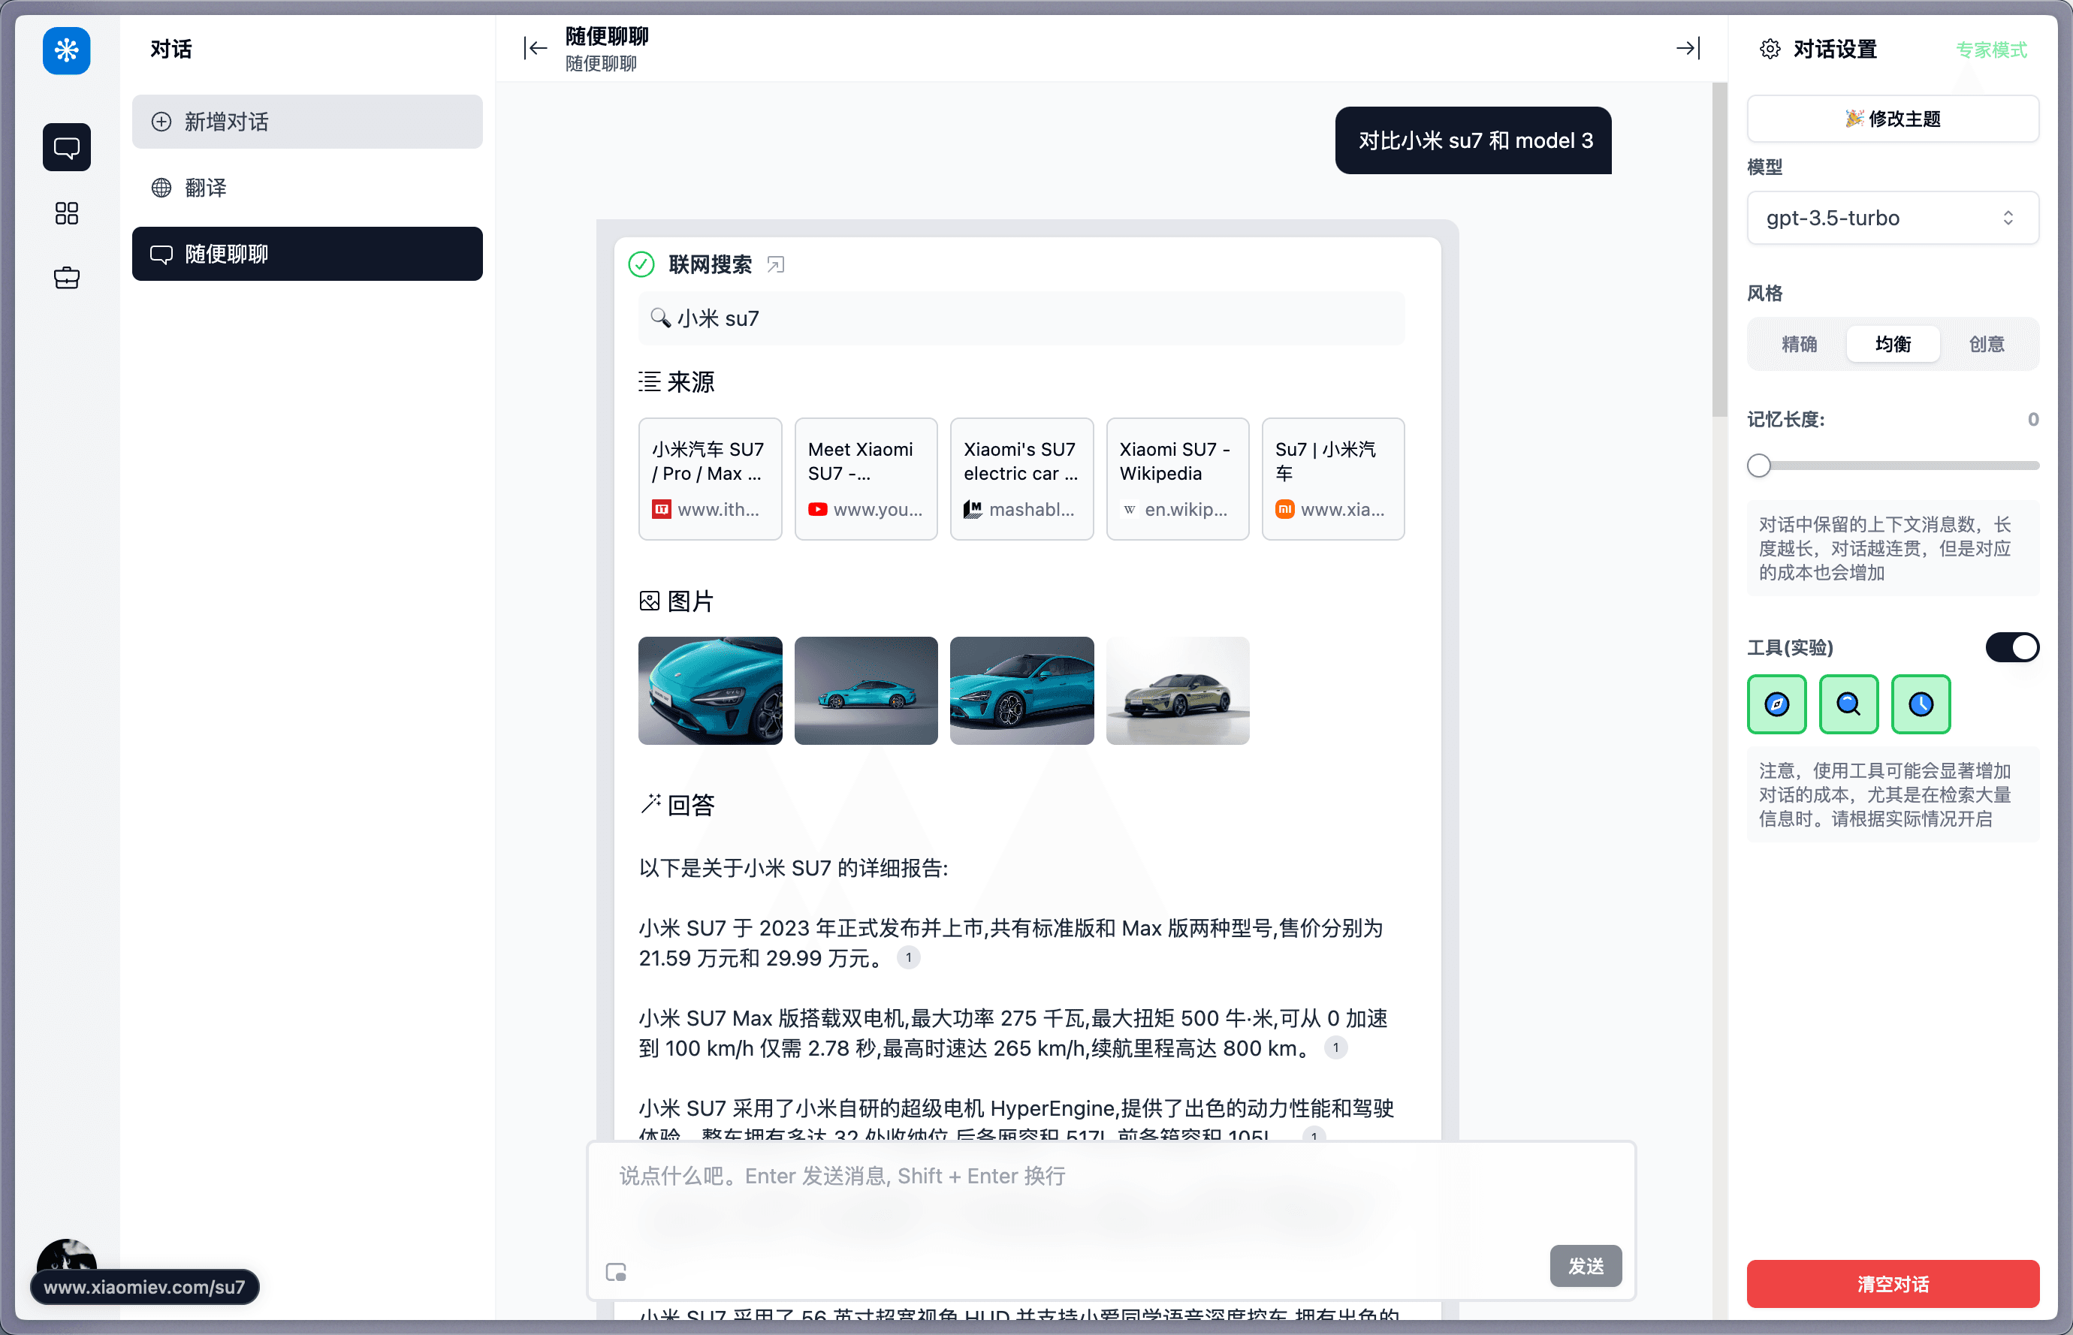Collapse the settings panel arrow
This screenshot has height=1335, width=2073.
(x=1687, y=49)
